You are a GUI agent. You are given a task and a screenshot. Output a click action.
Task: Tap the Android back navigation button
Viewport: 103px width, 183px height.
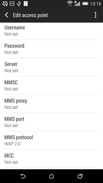click(23, 176)
